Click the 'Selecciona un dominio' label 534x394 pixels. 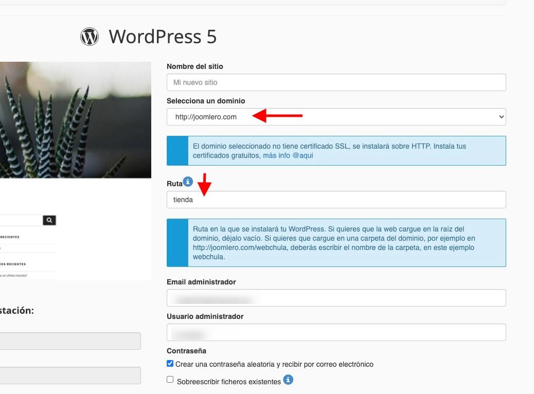pyautogui.click(x=206, y=101)
